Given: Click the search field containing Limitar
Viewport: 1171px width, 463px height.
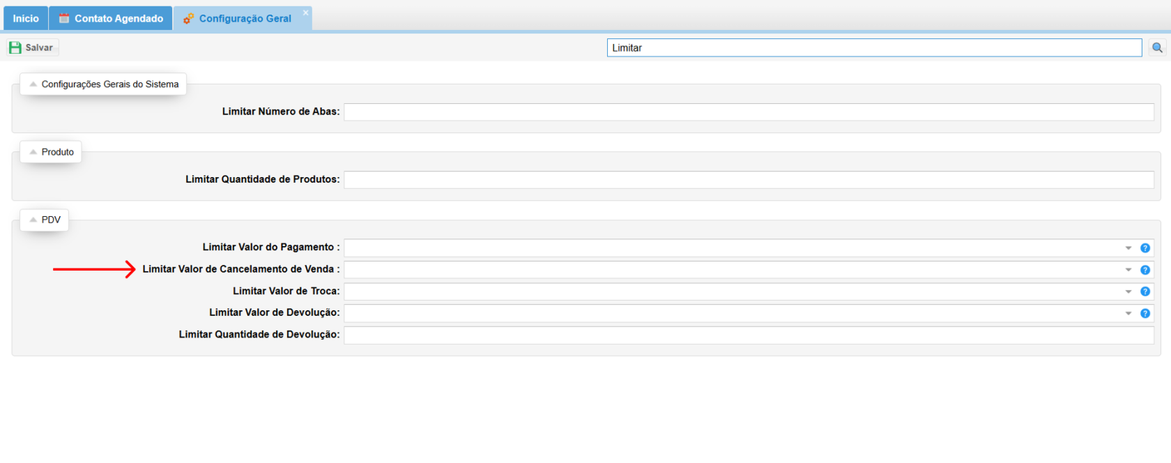Looking at the screenshot, I should (874, 47).
